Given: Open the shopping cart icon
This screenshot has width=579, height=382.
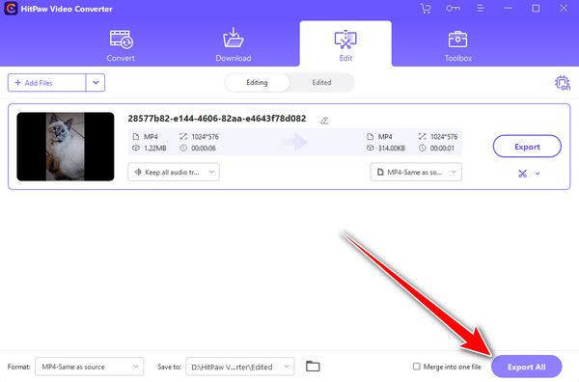Looking at the screenshot, I should coord(426,8).
